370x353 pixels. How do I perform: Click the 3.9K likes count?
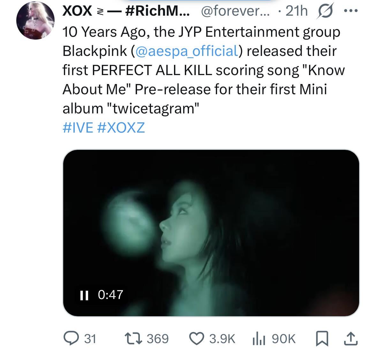pyautogui.click(x=222, y=339)
